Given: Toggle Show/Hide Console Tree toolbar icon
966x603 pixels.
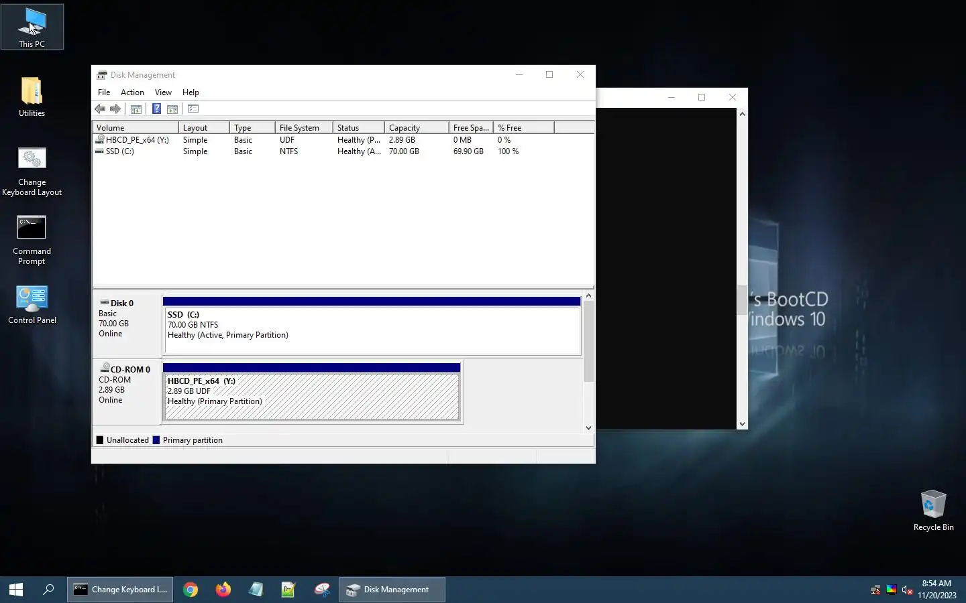Looking at the screenshot, I should 136,109.
